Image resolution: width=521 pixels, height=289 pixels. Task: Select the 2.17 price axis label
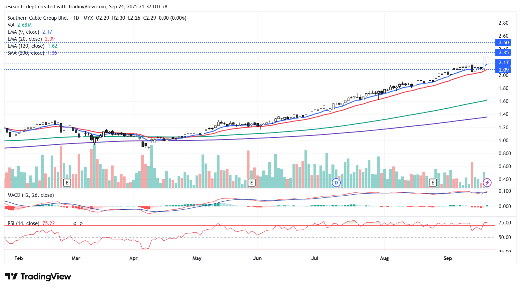[x=503, y=63]
